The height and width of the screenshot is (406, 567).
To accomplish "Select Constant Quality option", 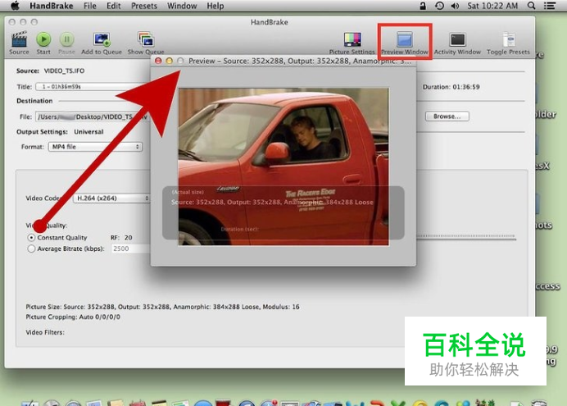I will (31, 238).
